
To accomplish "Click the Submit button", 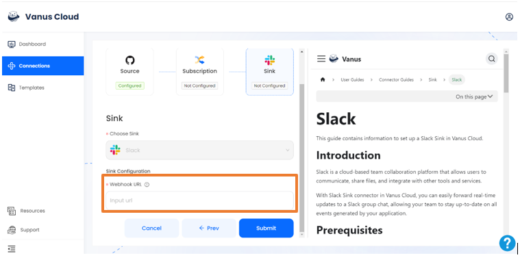I will coord(267,228).
